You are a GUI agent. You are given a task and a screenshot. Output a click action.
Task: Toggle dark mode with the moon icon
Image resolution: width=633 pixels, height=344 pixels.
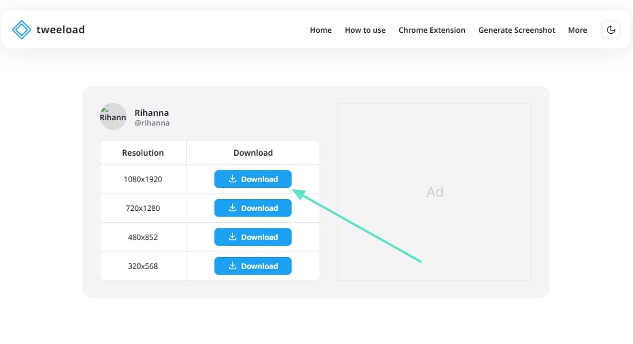coord(611,30)
